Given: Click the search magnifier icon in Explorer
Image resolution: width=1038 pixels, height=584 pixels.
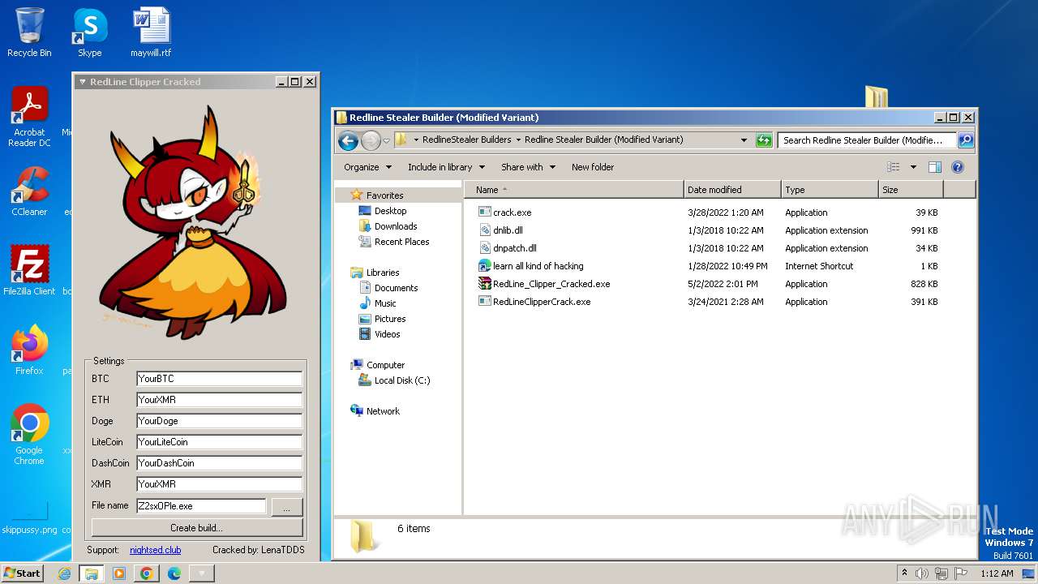Looking at the screenshot, I should click(x=965, y=140).
